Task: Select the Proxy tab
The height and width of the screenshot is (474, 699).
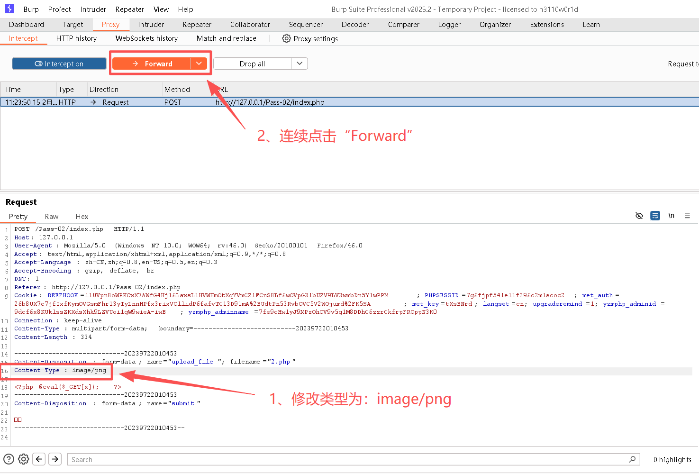Action: pos(110,25)
